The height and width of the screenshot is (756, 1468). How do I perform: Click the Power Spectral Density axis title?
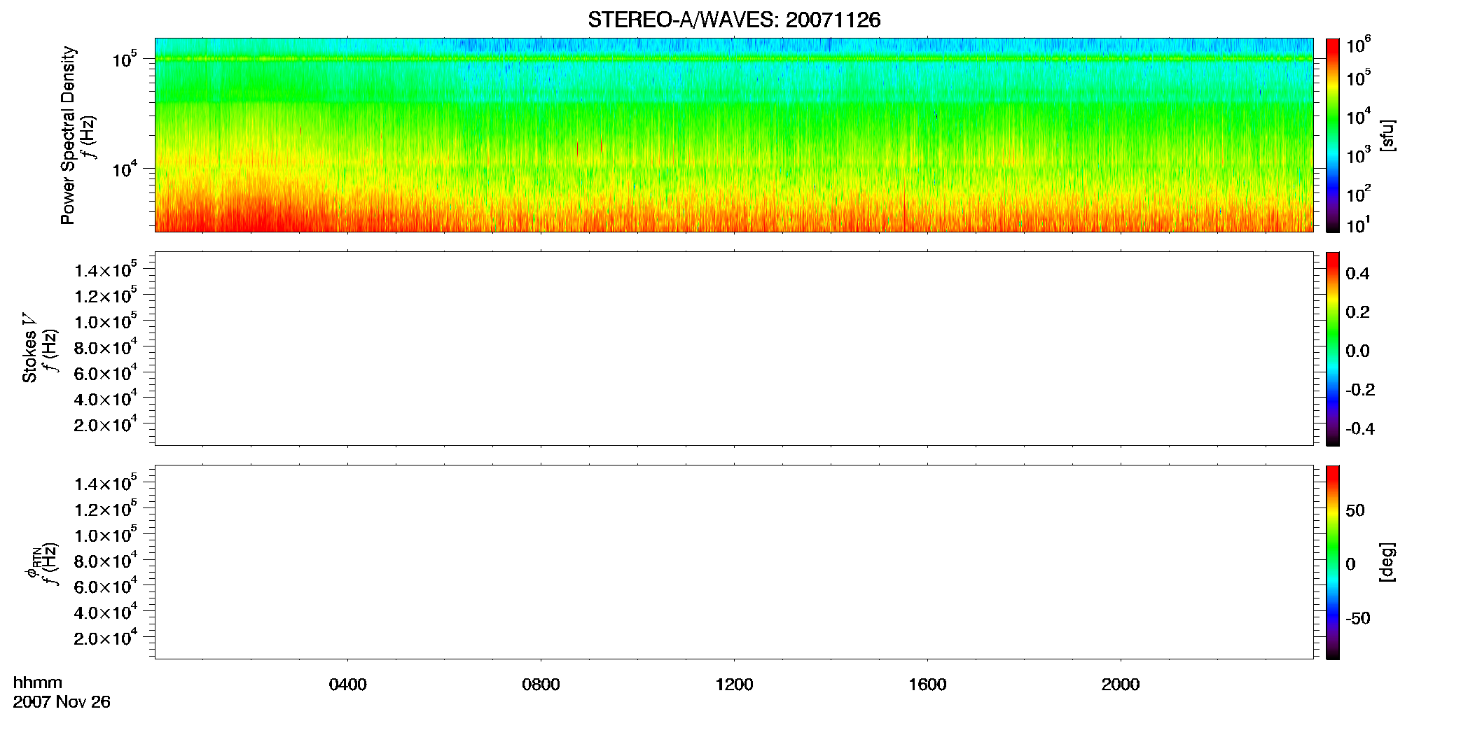(x=68, y=135)
